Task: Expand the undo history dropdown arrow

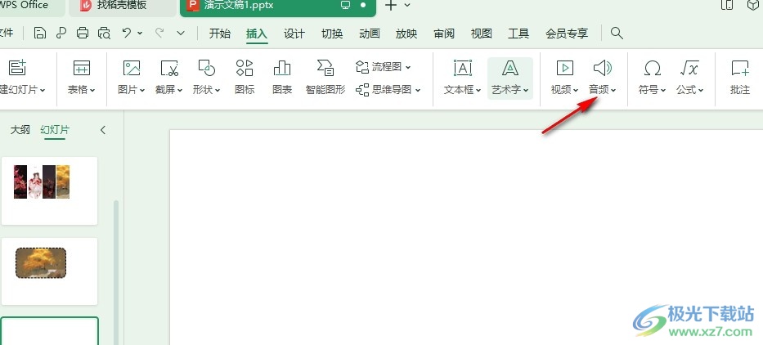Action: point(140,33)
